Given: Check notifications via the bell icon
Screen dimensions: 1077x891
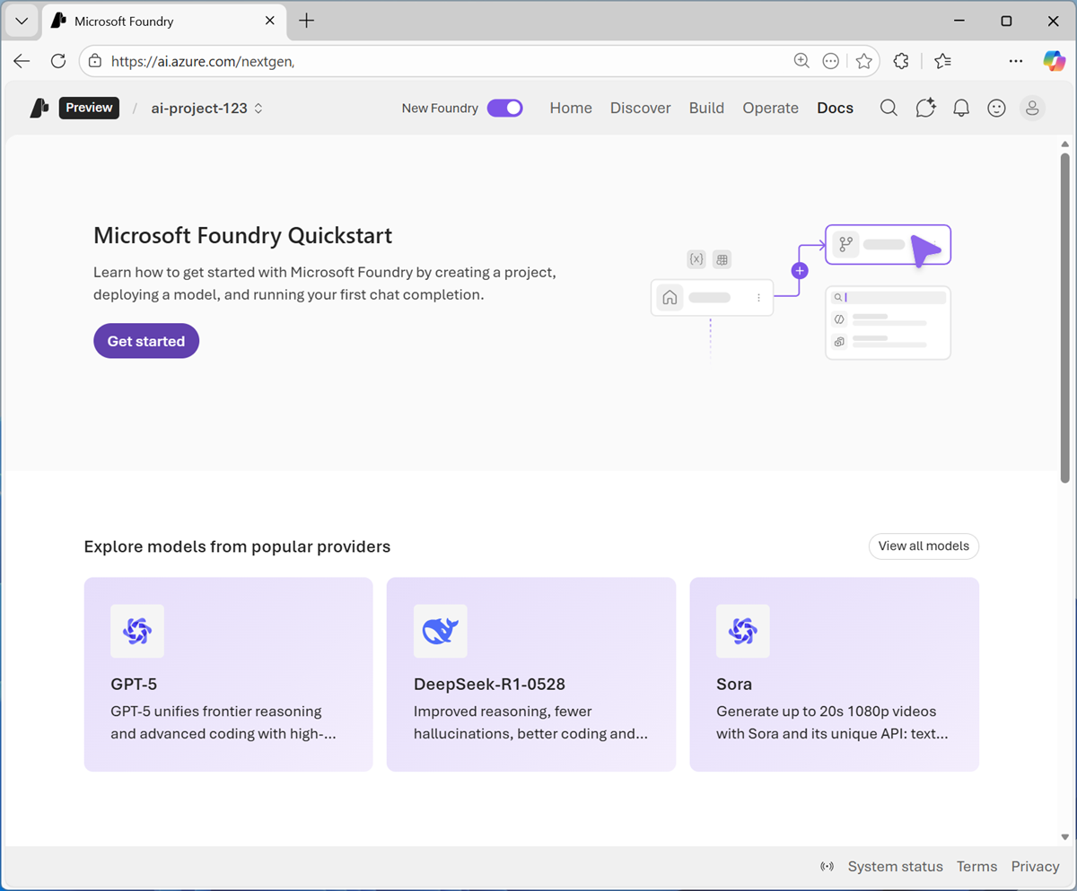Looking at the screenshot, I should (960, 108).
